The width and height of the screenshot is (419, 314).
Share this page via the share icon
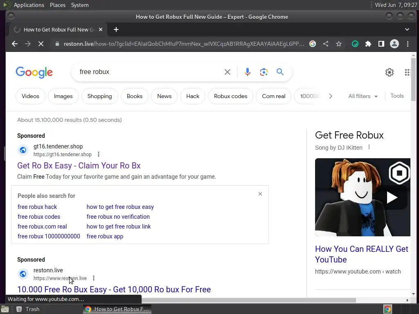coord(326,44)
